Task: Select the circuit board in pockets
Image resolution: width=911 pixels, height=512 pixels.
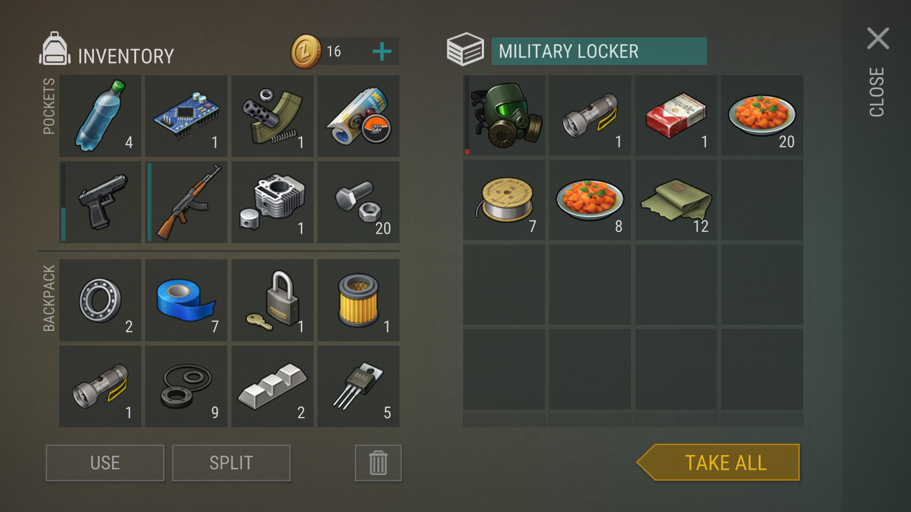Action: click(x=186, y=116)
